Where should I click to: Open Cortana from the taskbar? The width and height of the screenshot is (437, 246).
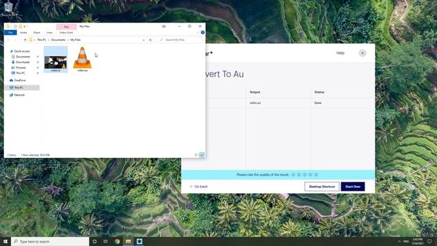pyautogui.click(x=94, y=241)
